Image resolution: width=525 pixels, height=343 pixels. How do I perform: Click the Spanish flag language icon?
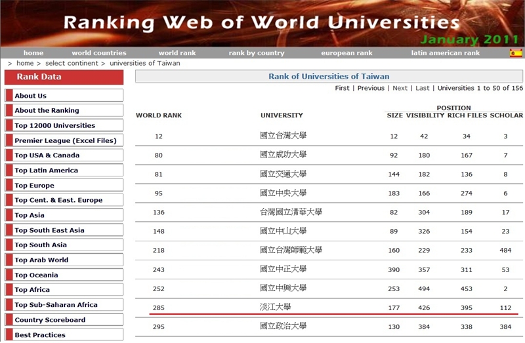[x=516, y=53]
